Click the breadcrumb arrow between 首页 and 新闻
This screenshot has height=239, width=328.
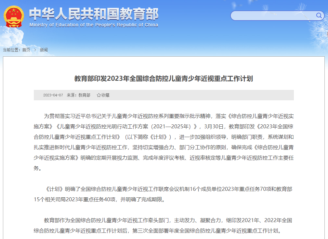point(35,50)
